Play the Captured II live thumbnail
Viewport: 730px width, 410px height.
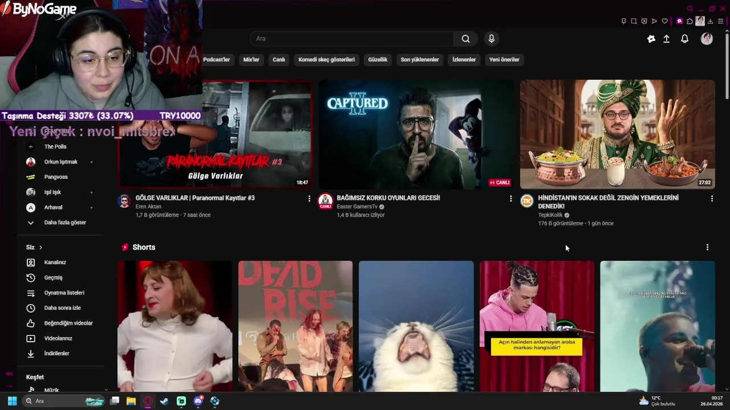(x=416, y=134)
